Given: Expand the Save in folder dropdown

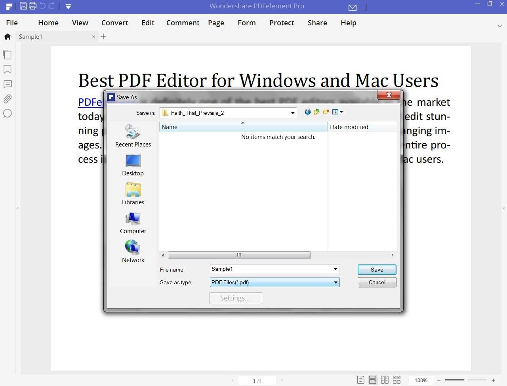Looking at the screenshot, I should pyautogui.click(x=293, y=113).
